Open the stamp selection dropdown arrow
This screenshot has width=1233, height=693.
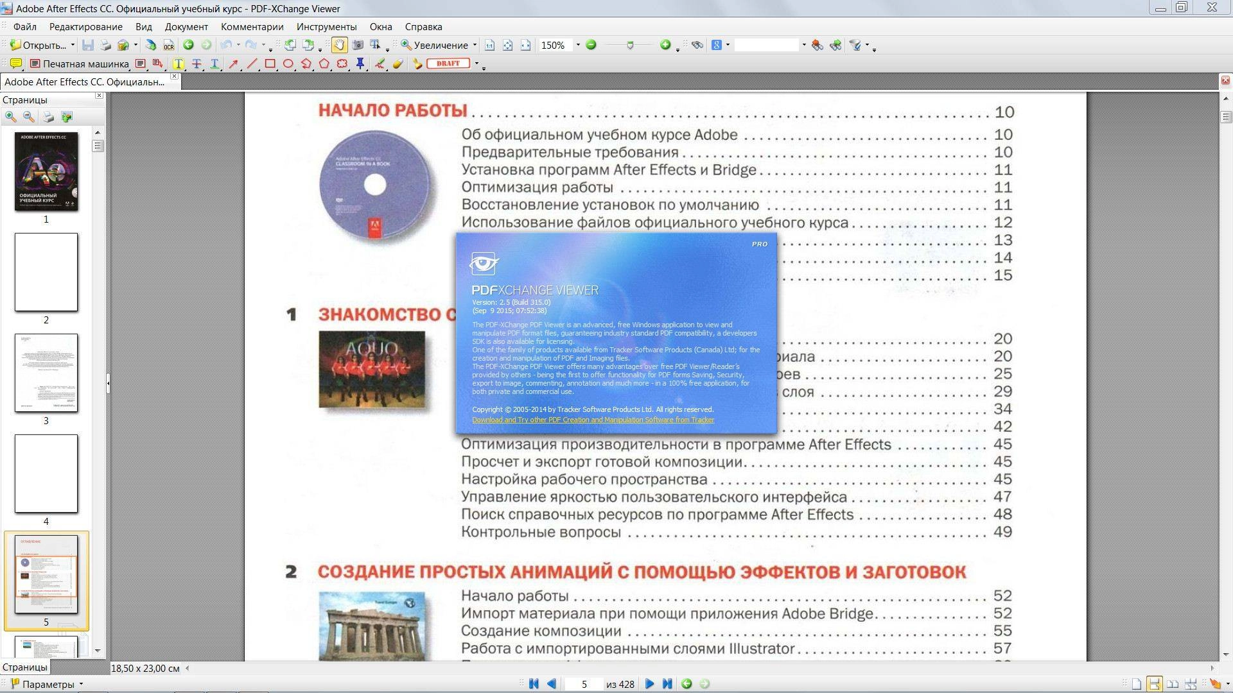coord(477,64)
